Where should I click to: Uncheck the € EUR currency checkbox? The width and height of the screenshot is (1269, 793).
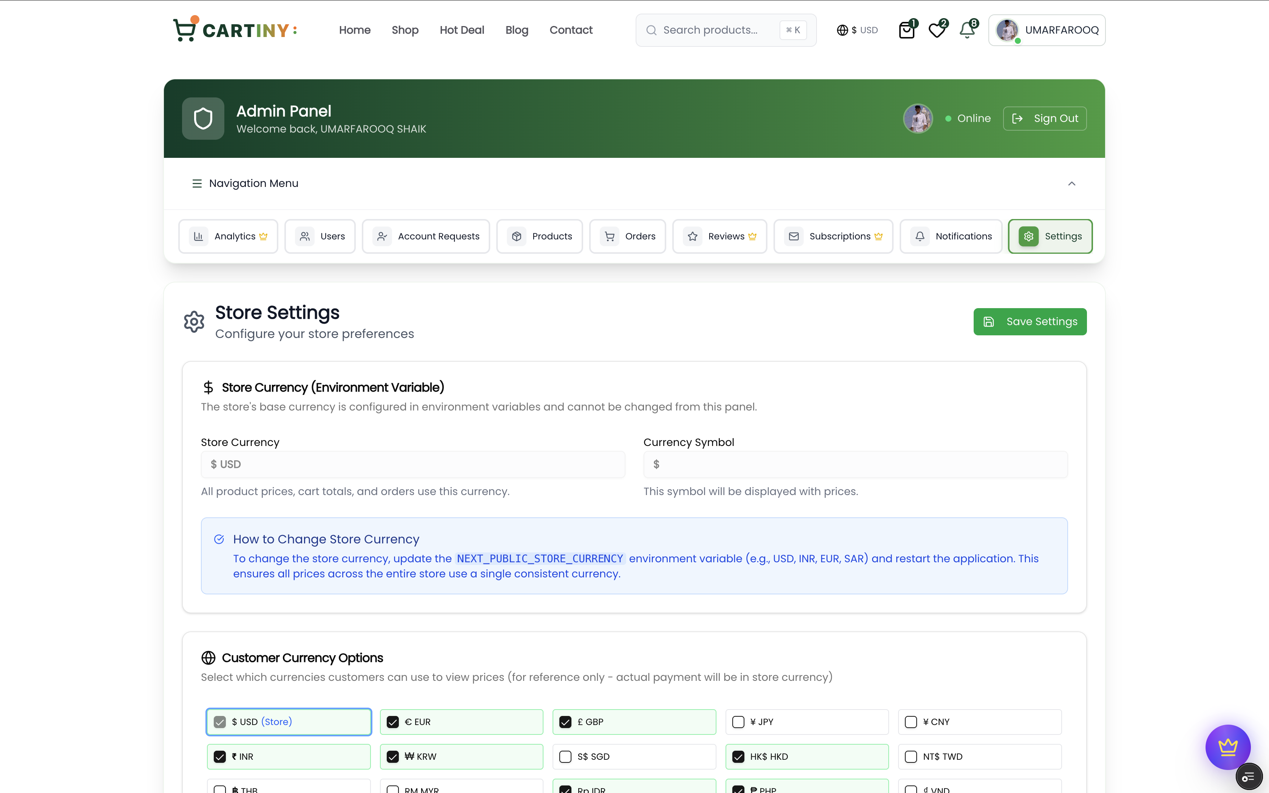pyautogui.click(x=393, y=722)
